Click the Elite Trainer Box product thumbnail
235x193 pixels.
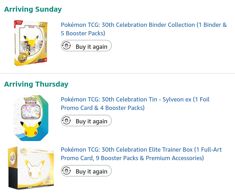[x=31, y=168]
